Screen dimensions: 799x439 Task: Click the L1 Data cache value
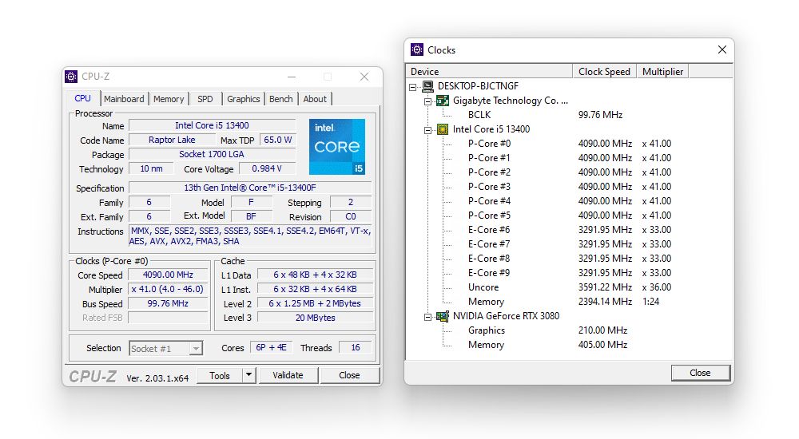point(315,275)
